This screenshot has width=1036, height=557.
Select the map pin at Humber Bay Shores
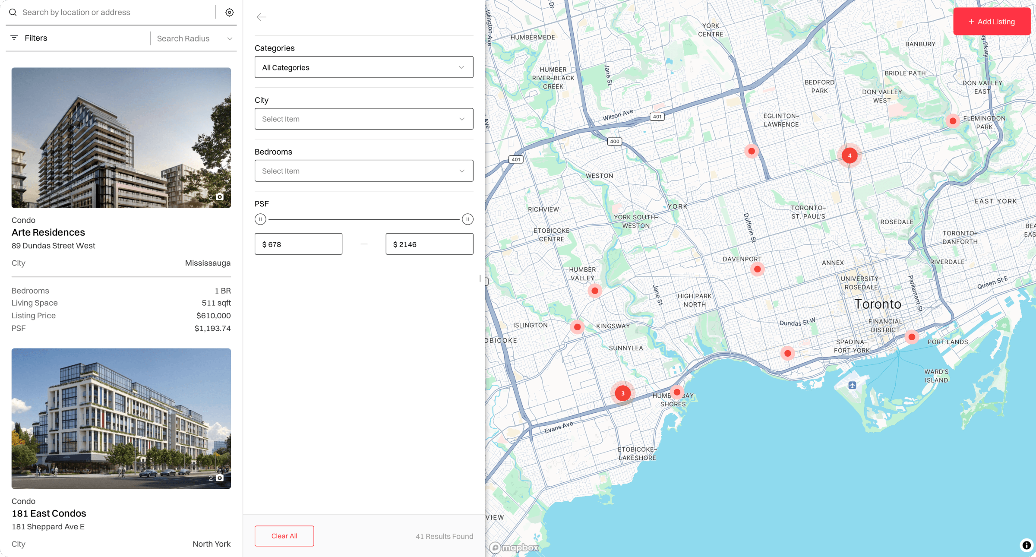(x=677, y=392)
